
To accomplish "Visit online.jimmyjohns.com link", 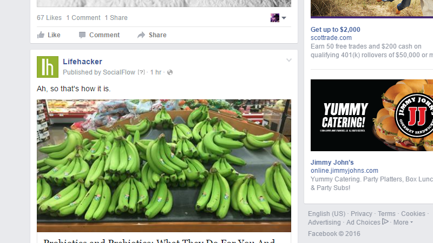I will pyautogui.click(x=344, y=171).
